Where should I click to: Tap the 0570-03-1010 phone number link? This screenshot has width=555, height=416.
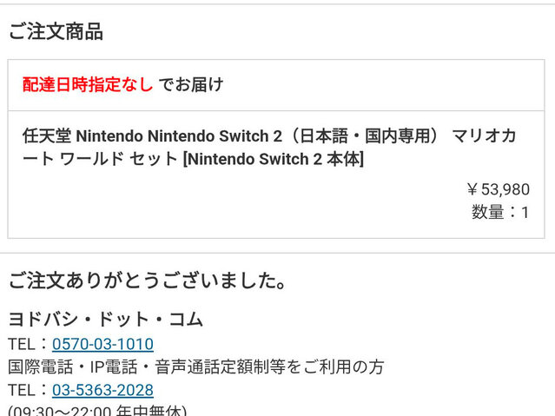point(102,344)
